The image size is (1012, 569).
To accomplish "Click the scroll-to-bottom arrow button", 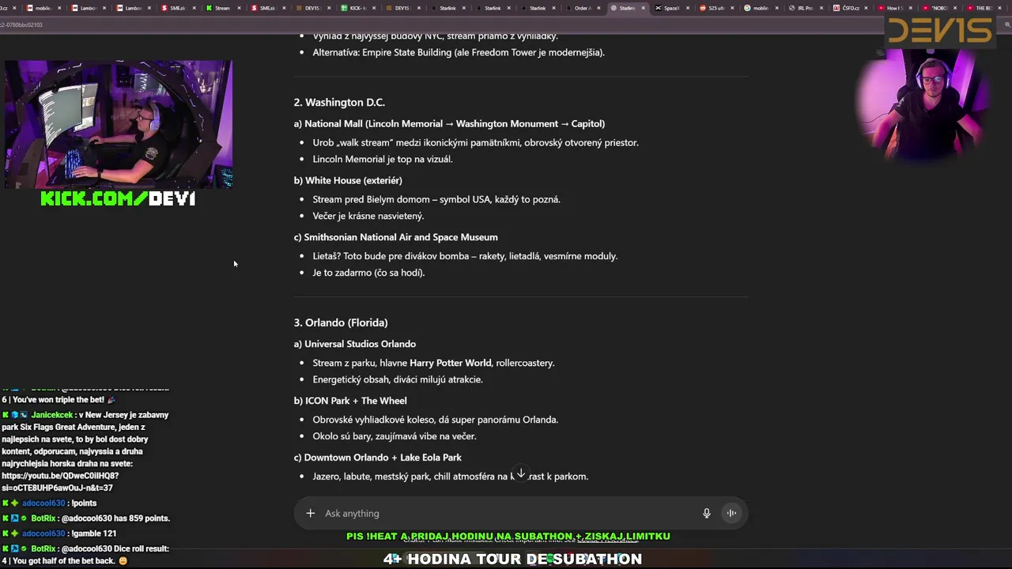I will point(520,473).
